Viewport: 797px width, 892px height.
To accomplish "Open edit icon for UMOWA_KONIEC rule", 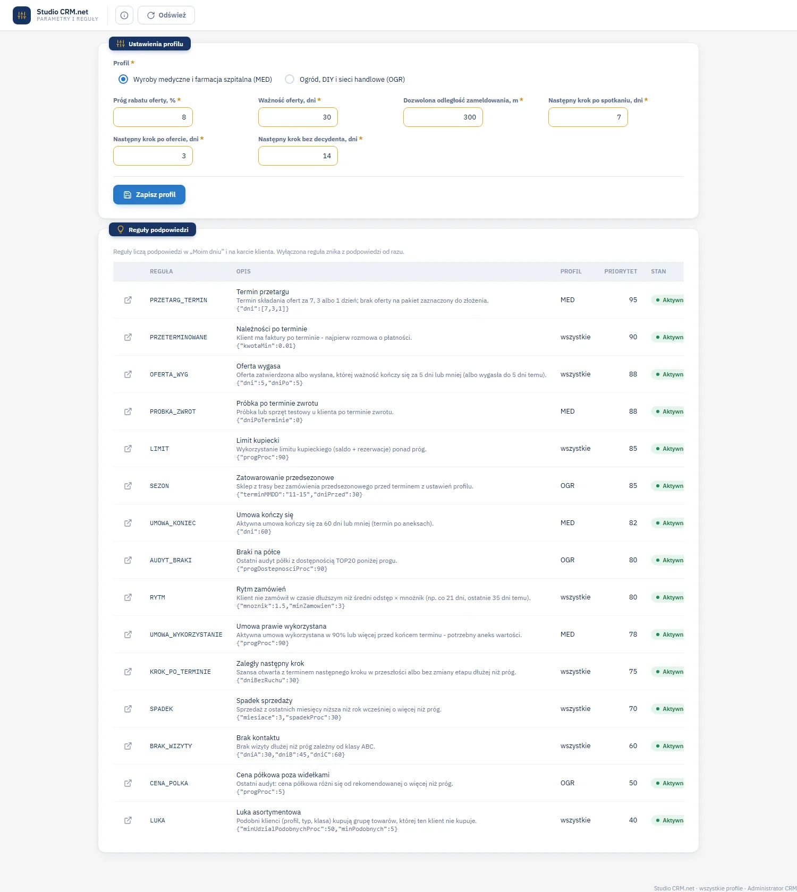I will (x=128, y=523).
